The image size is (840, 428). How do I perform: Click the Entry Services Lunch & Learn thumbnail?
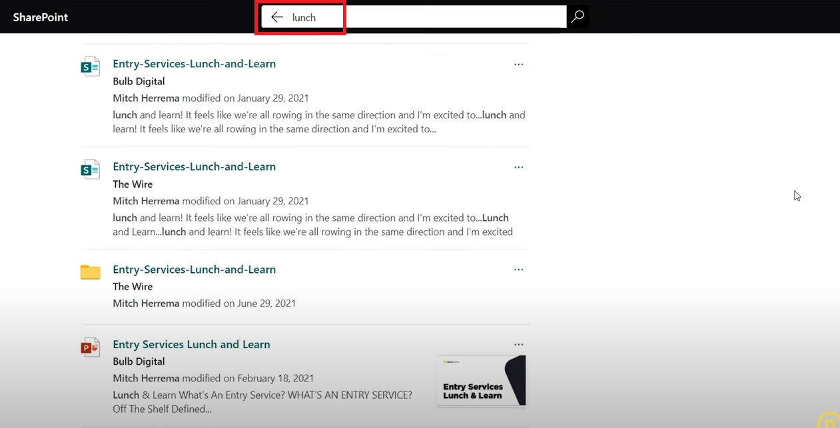click(482, 381)
